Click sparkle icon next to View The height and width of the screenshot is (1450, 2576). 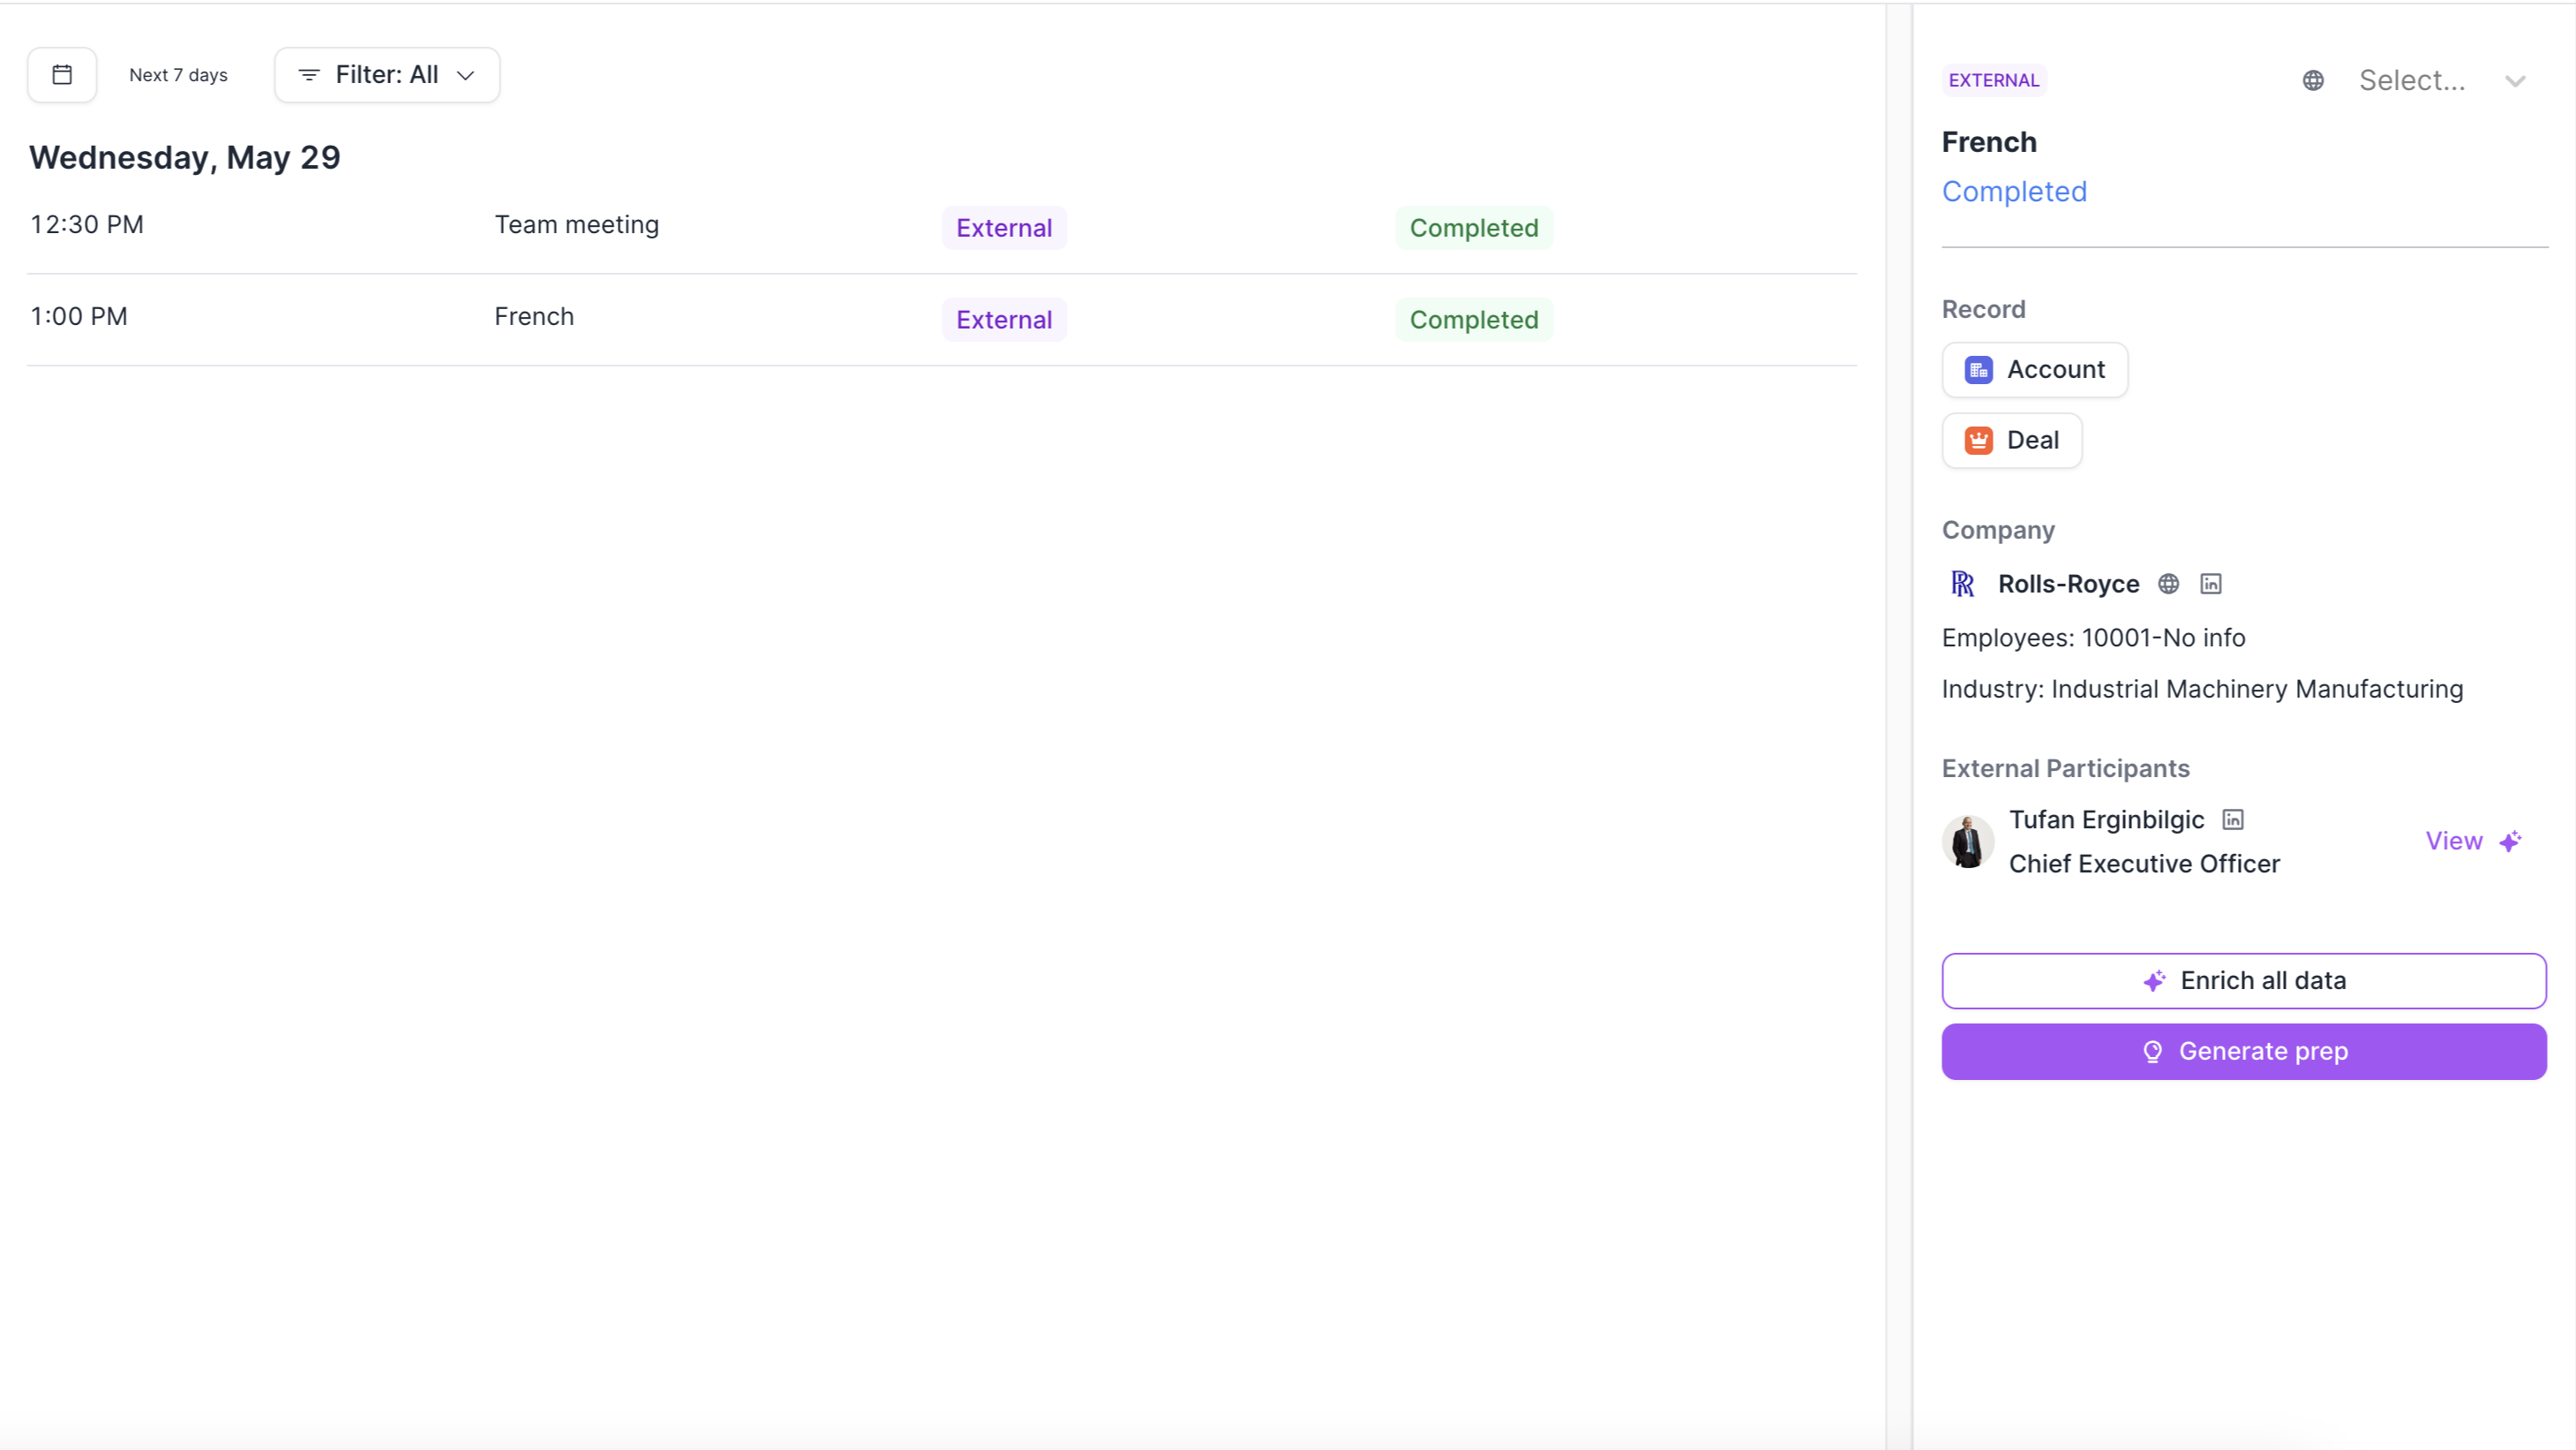tap(2510, 842)
